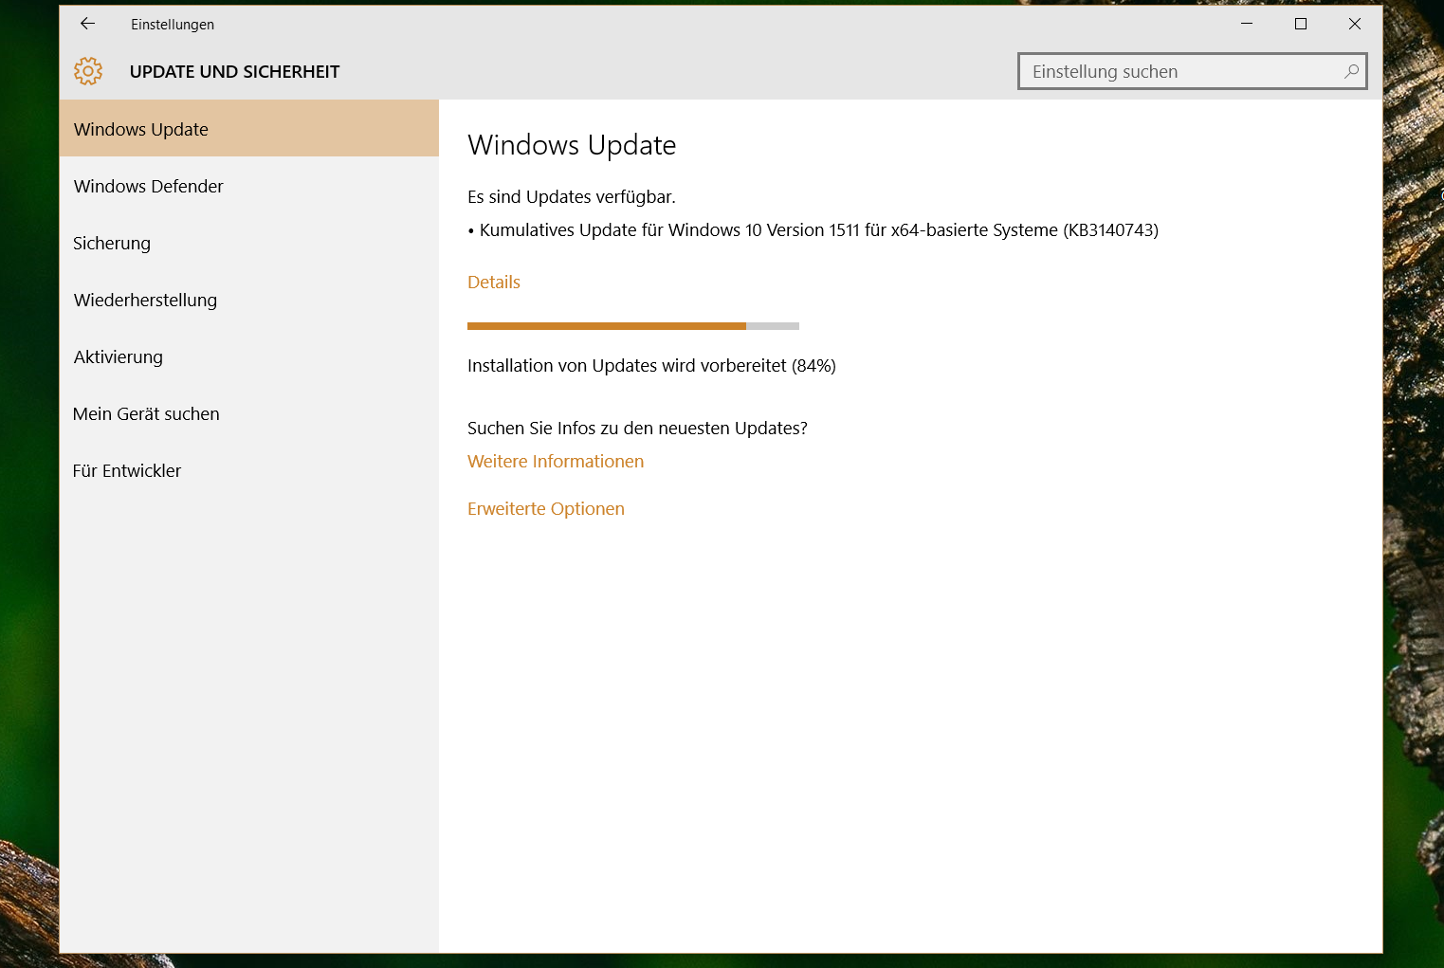
Task: Close the Einstellungen window
Action: coord(1355,24)
